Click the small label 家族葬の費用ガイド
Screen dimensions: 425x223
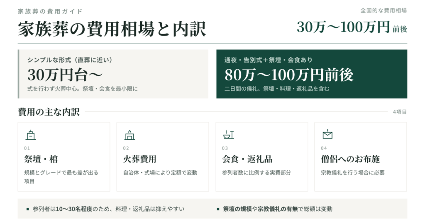tap(50, 11)
